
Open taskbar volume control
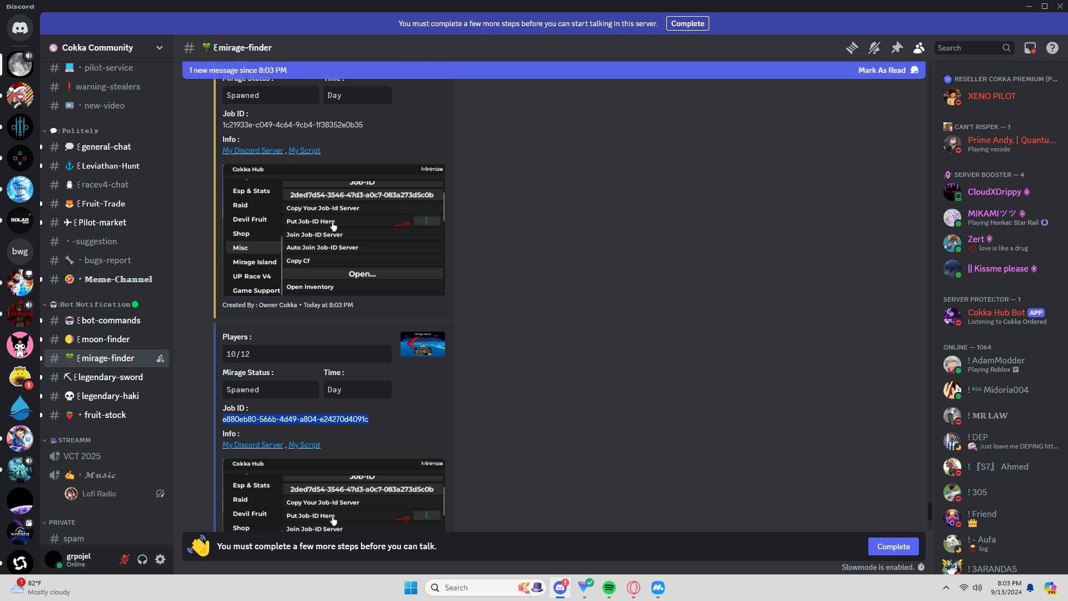(977, 588)
